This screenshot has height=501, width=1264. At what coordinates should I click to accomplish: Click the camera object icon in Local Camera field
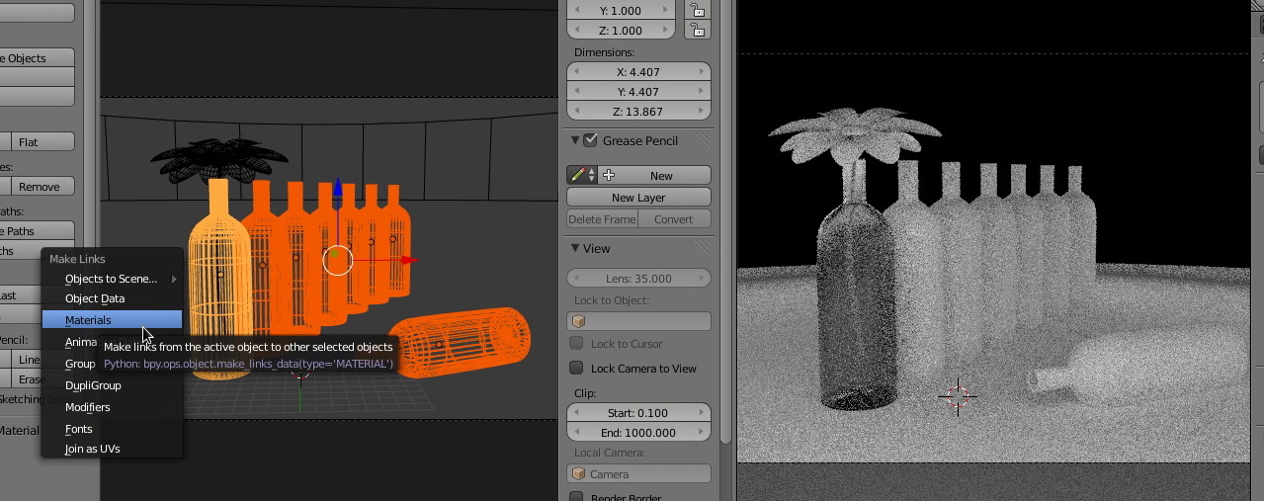(580, 474)
